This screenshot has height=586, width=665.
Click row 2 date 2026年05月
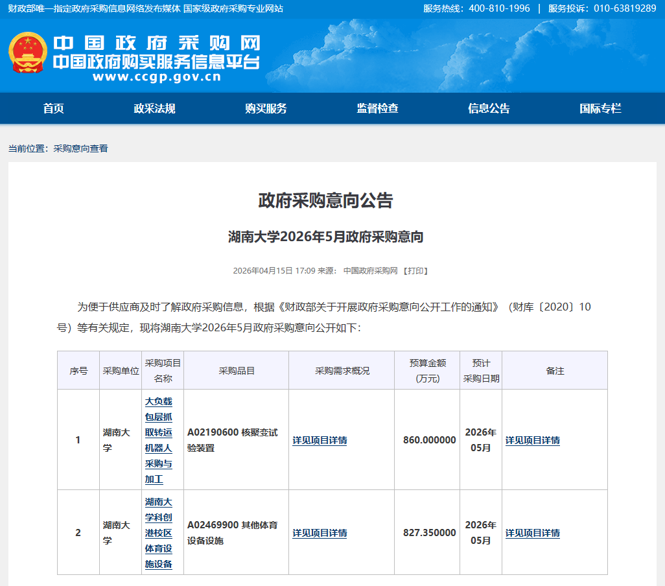[480, 533]
